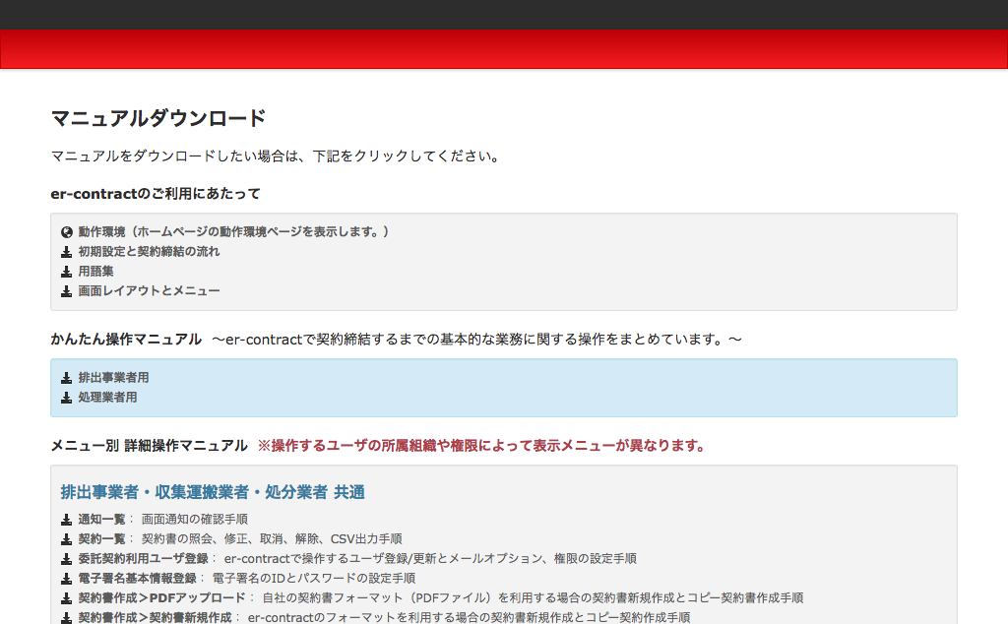The image size is (1008, 624).
Task: Open the 動作環境 homepage link
Action: (x=233, y=232)
